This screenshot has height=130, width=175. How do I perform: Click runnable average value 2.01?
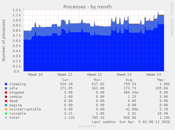(132, 114)
